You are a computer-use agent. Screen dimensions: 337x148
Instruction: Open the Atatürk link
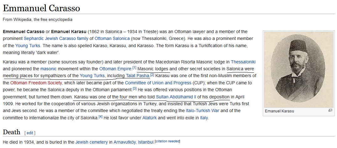[150, 118]
